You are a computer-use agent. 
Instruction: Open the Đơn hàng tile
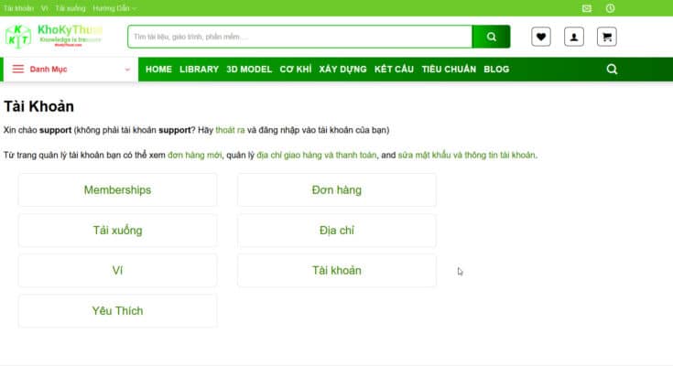click(337, 190)
